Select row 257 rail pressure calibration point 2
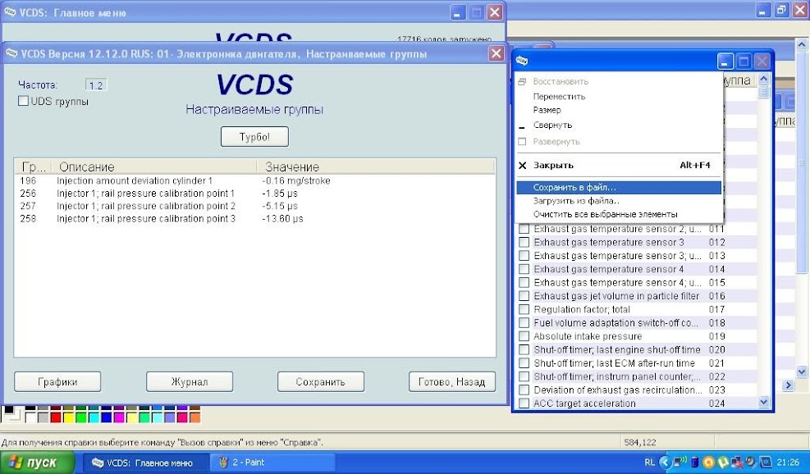This screenshot has height=474, width=810. (254, 206)
